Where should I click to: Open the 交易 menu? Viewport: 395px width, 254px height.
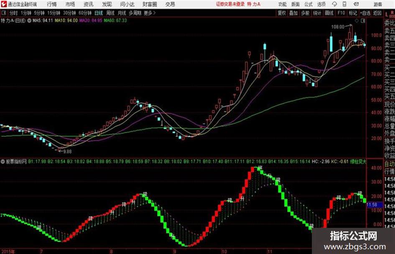170,4
